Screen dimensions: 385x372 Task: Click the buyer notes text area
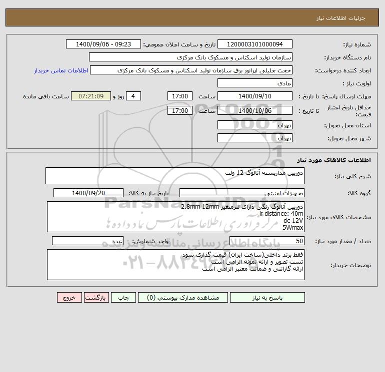(175, 265)
